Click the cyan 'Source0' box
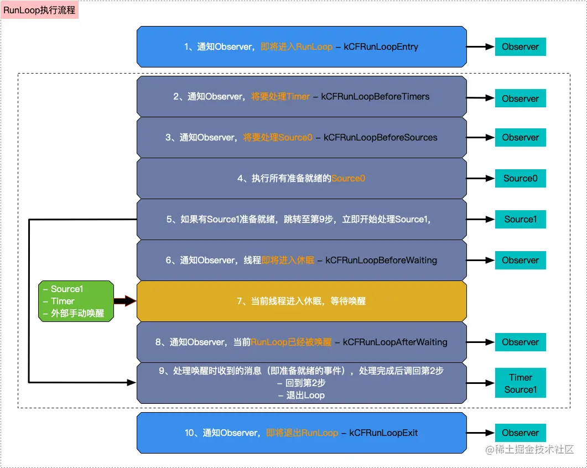 (521, 178)
